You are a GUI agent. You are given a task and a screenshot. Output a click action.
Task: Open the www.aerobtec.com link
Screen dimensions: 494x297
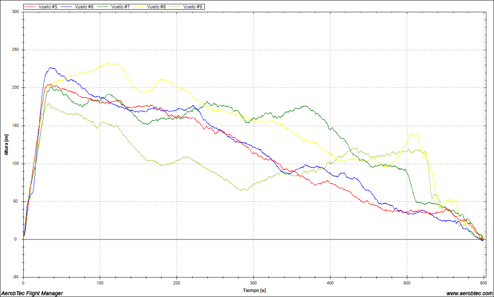(x=468, y=293)
